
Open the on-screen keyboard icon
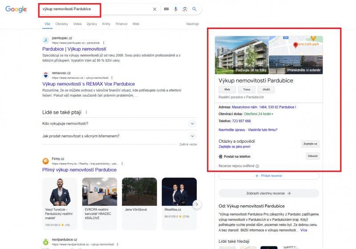(x=166, y=9)
